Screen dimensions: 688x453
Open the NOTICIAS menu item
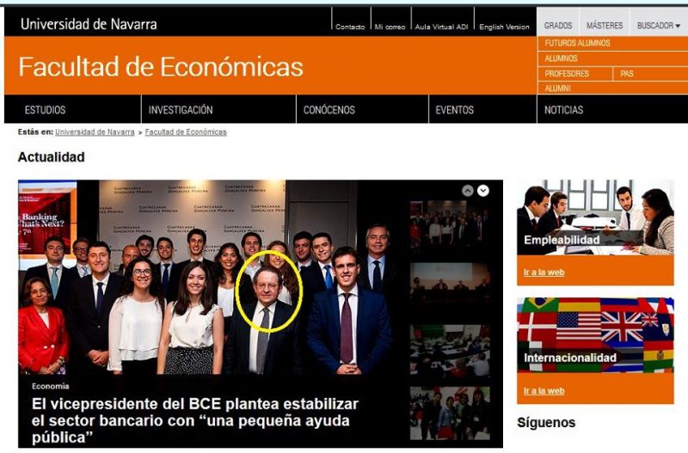(x=564, y=110)
